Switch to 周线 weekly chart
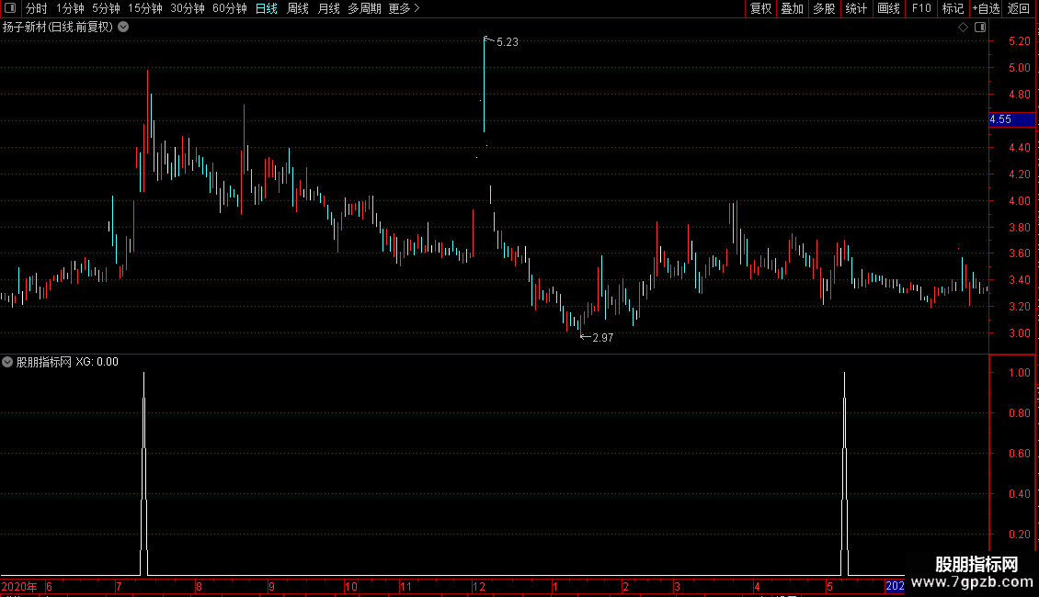Screen dimensions: 1039x597 click(298, 8)
